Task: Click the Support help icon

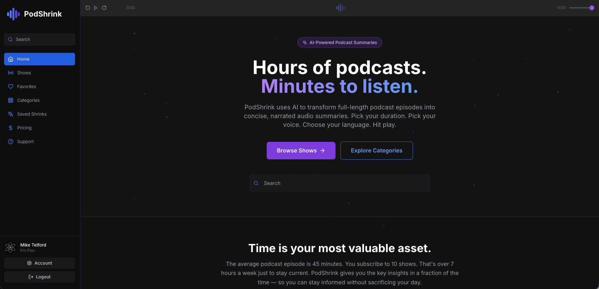Action: pos(10,142)
